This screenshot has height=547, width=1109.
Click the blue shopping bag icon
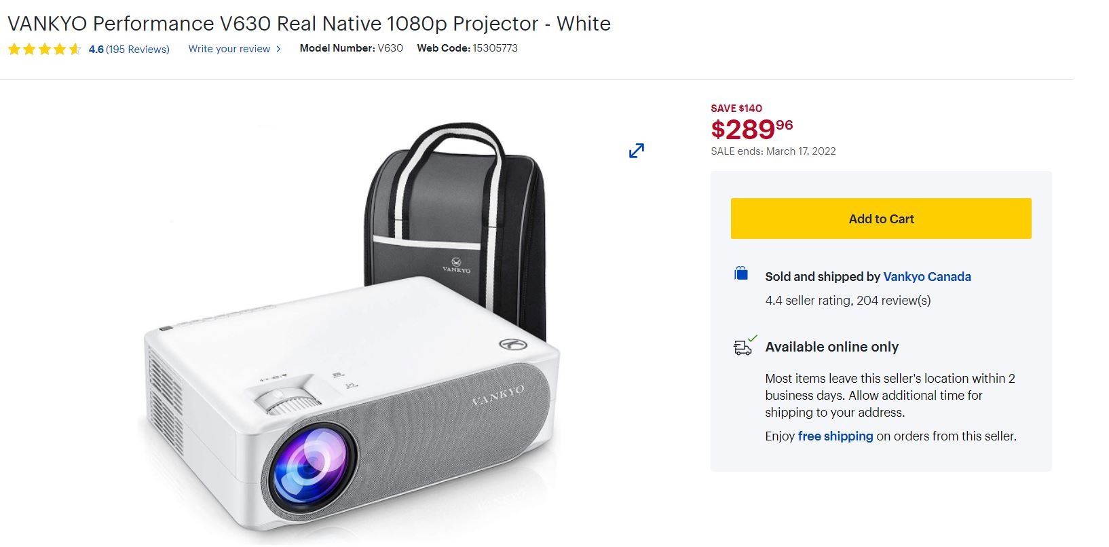coord(741,273)
